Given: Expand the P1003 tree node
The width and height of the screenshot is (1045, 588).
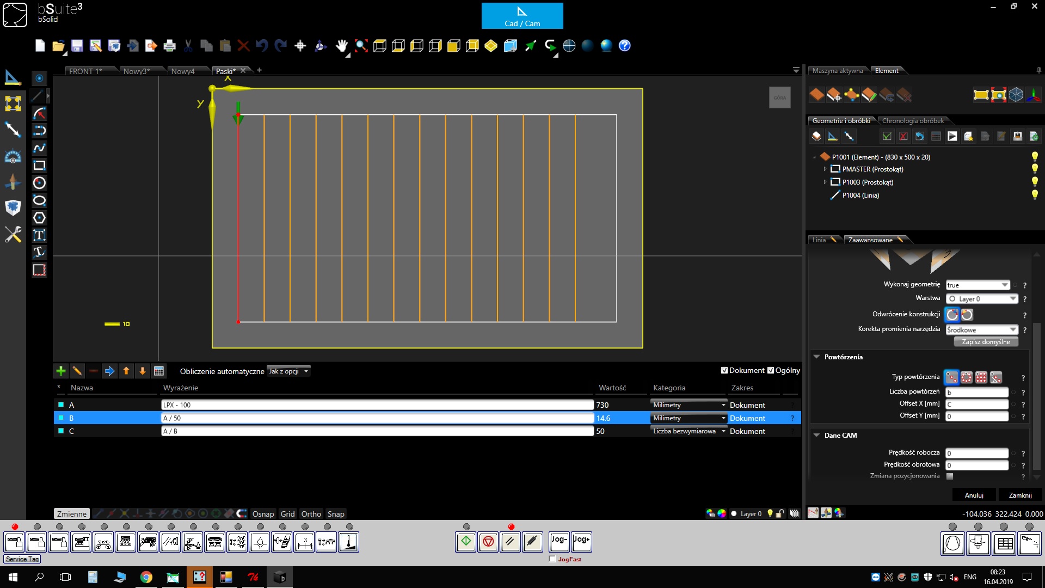Looking at the screenshot, I should [x=825, y=182].
